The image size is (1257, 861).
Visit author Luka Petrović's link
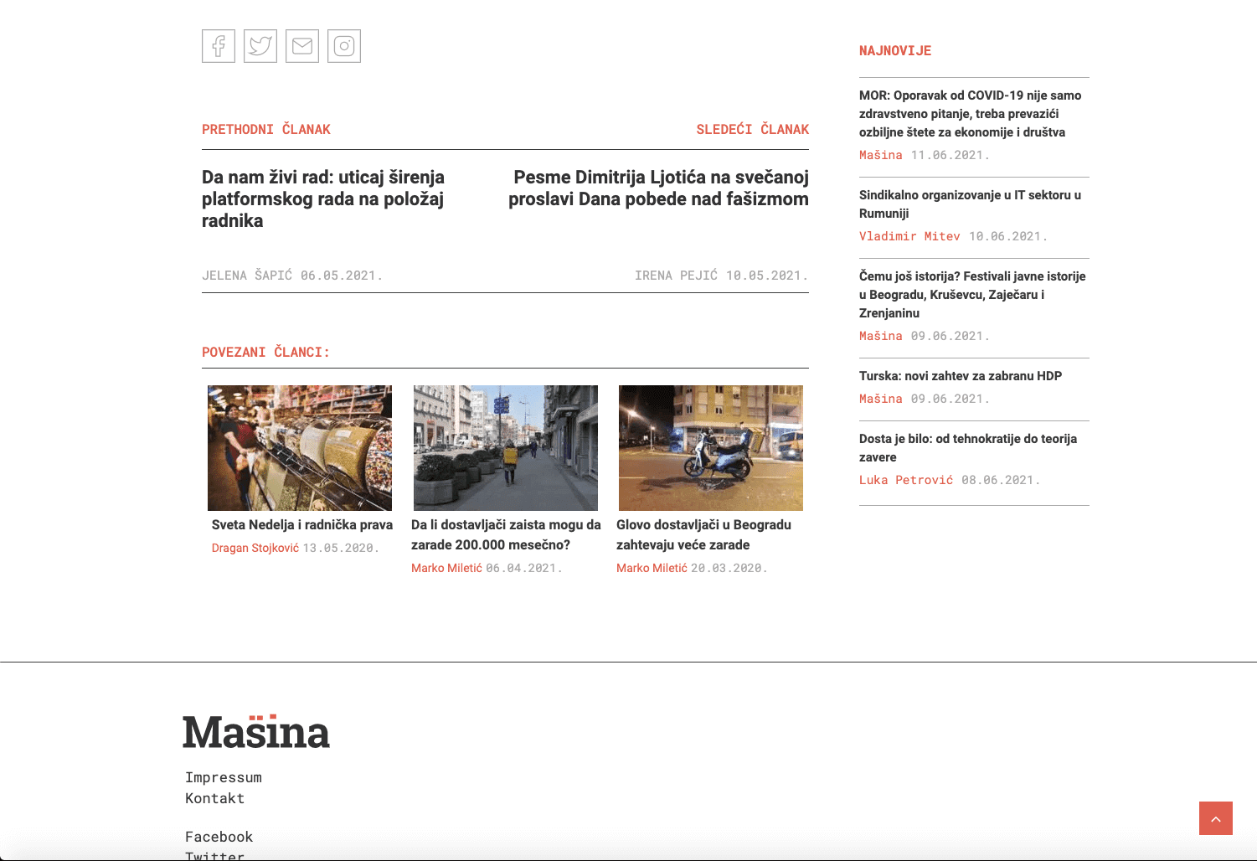coord(905,480)
